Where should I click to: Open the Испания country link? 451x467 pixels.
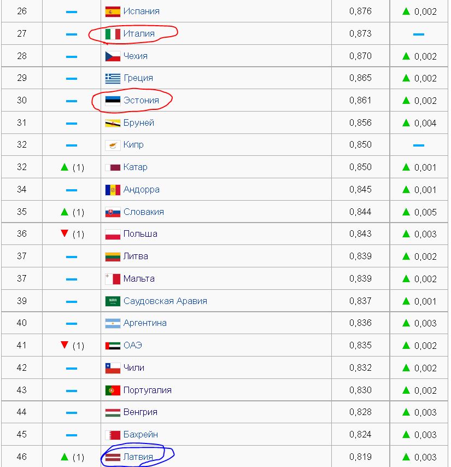click(142, 11)
